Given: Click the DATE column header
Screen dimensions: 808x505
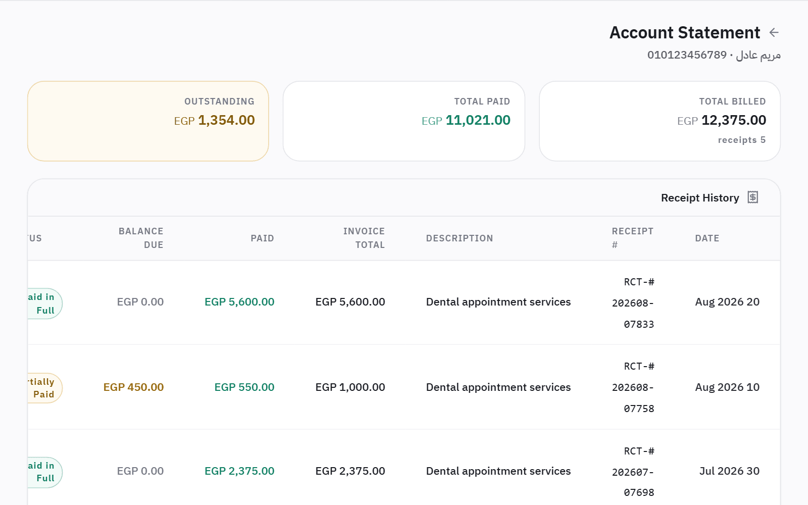Looking at the screenshot, I should coord(707,238).
